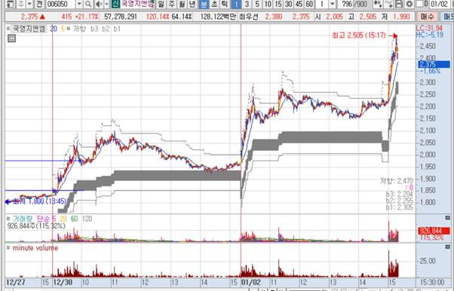Click the custom interval input showing 1
The width and height of the screenshot is (454, 291).
click(322, 4)
